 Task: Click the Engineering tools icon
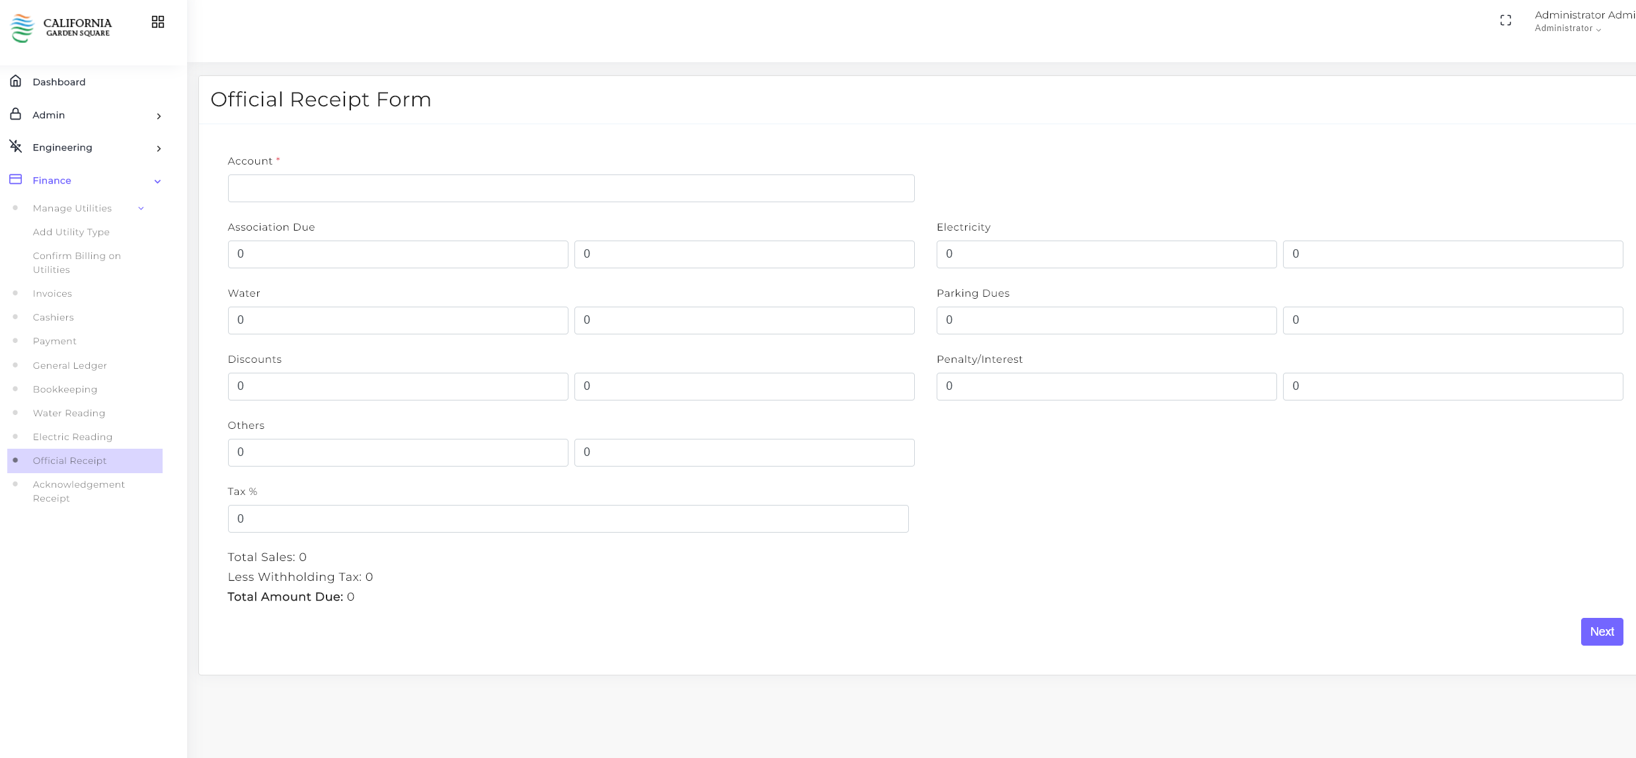pos(16,147)
